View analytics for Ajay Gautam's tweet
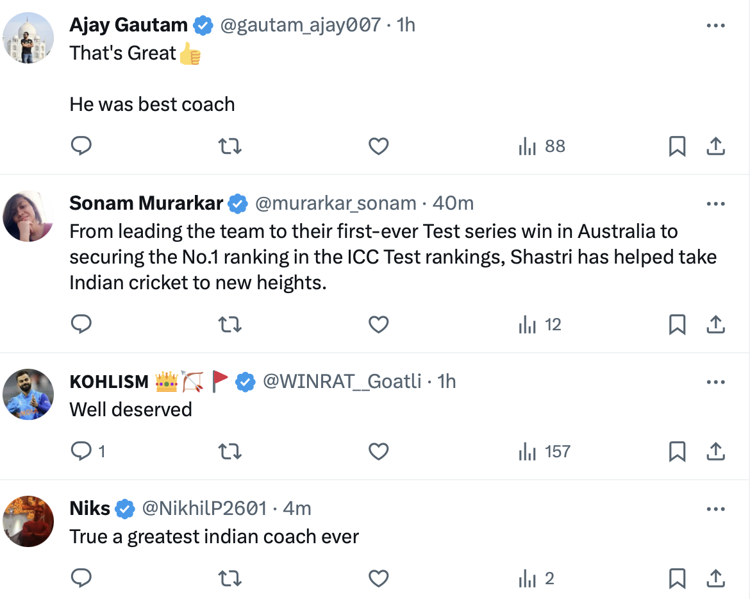Image resolution: width=750 pixels, height=599 pixels. 542,146
